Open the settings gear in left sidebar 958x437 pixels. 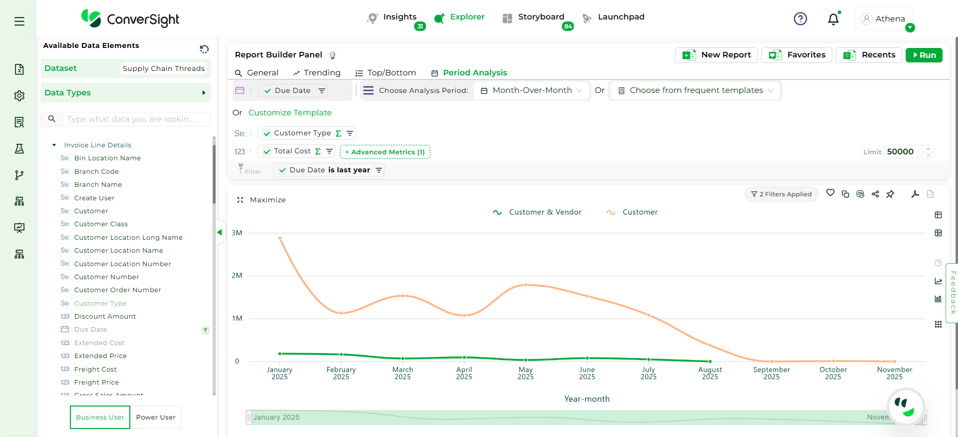coord(19,96)
